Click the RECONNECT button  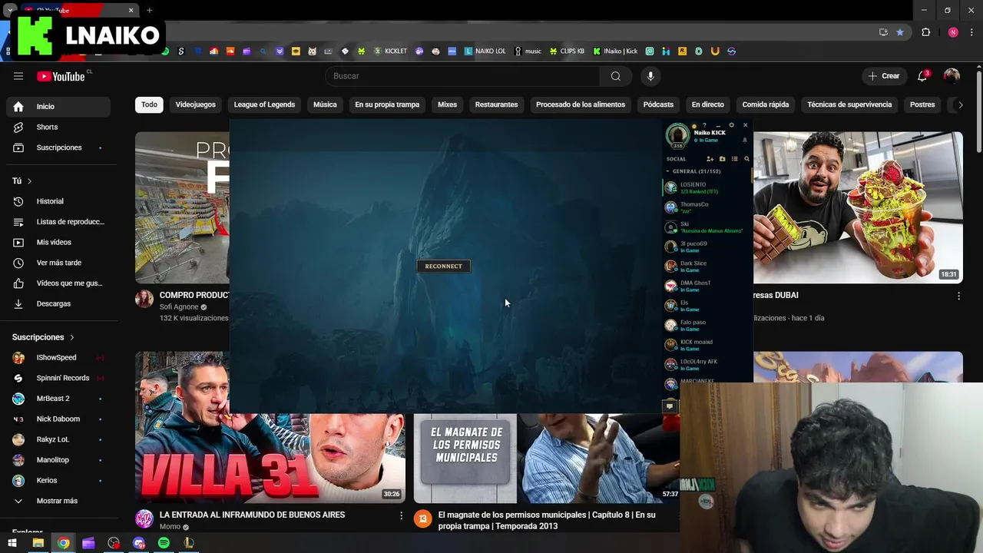tap(444, 267)
